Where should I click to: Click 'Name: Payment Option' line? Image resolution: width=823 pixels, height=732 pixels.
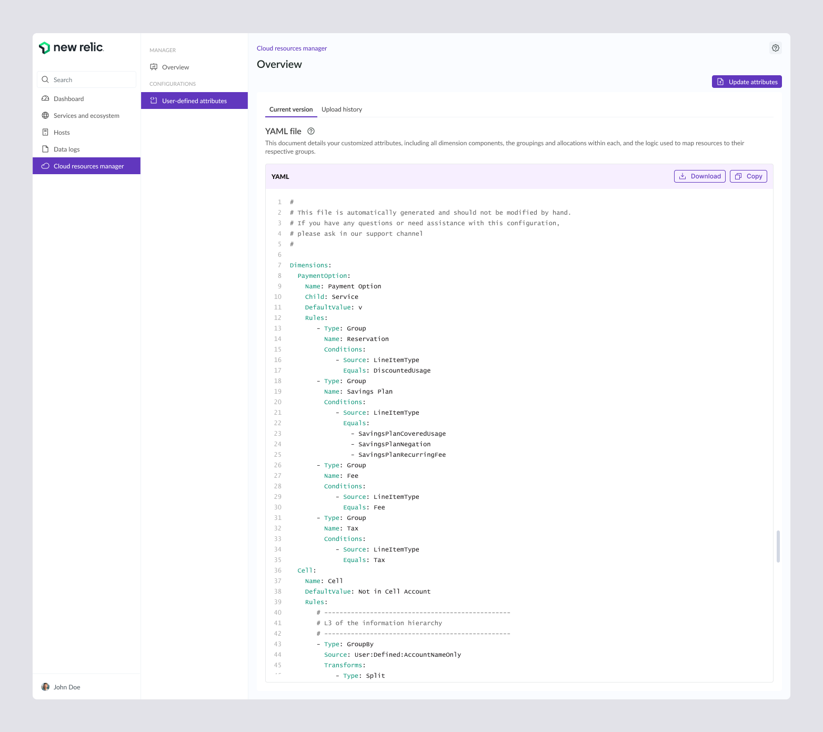point(343,286)
